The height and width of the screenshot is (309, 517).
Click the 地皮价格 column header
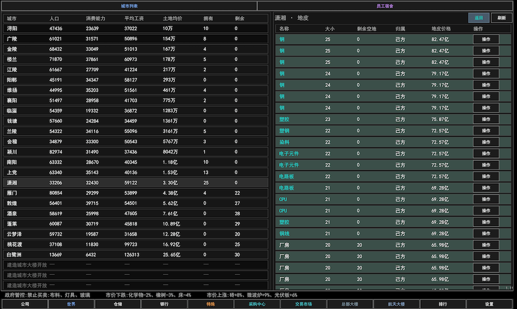(441, 28)
